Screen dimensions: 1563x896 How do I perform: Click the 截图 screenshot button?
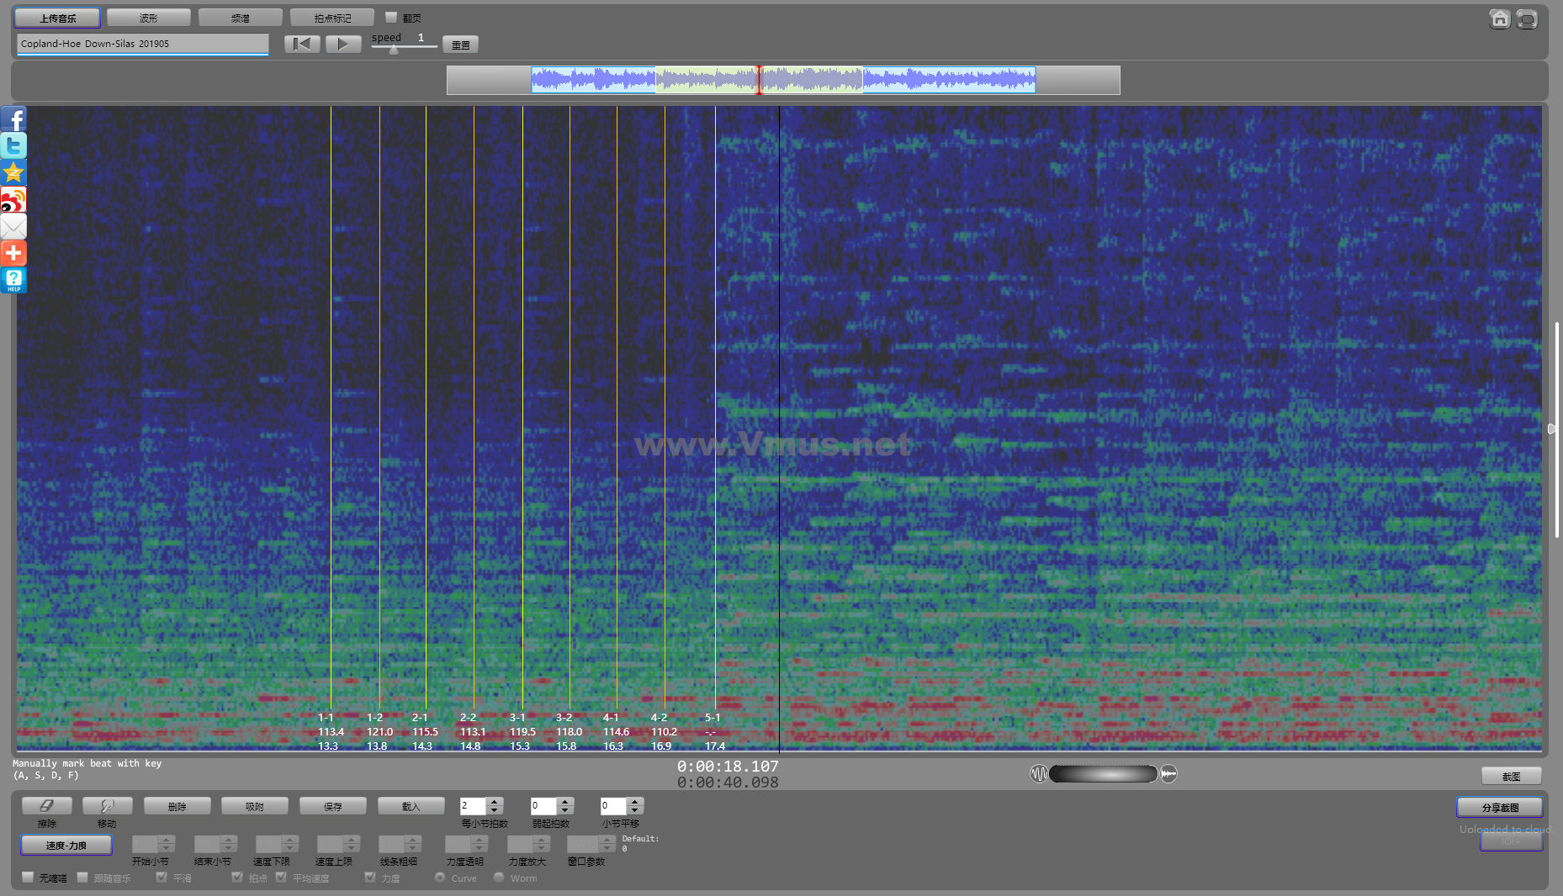tap(1511, 776)
